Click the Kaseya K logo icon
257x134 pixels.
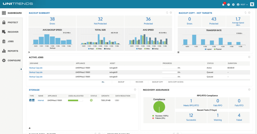click(252, 4)
